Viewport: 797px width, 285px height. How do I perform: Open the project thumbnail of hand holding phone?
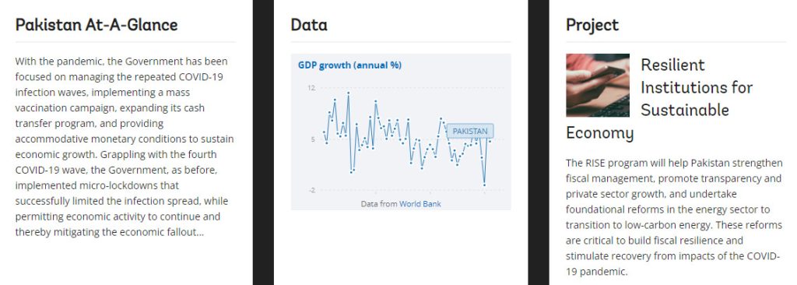click(598, 85)
